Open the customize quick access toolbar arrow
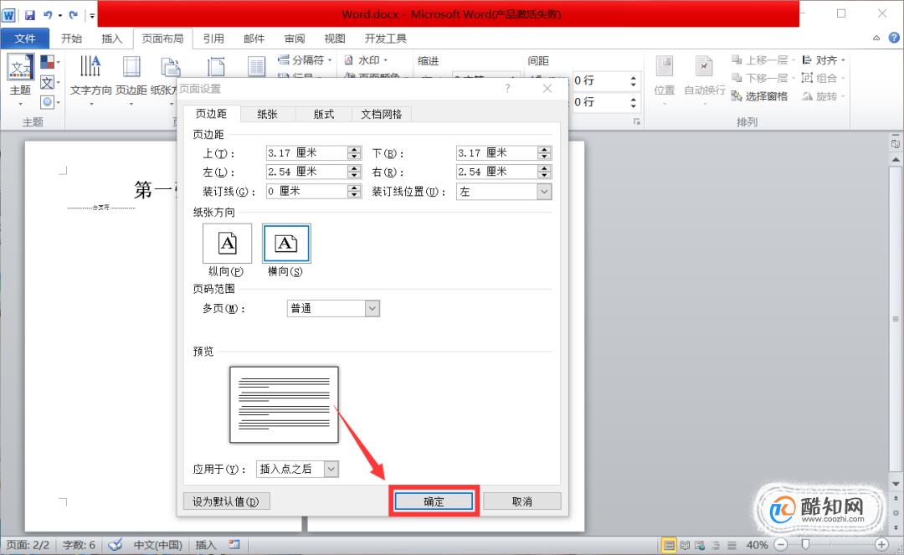904x555 pixels. (x=92, y=15)
